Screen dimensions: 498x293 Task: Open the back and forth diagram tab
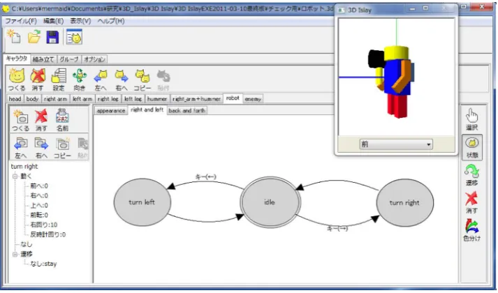[187, 111]
